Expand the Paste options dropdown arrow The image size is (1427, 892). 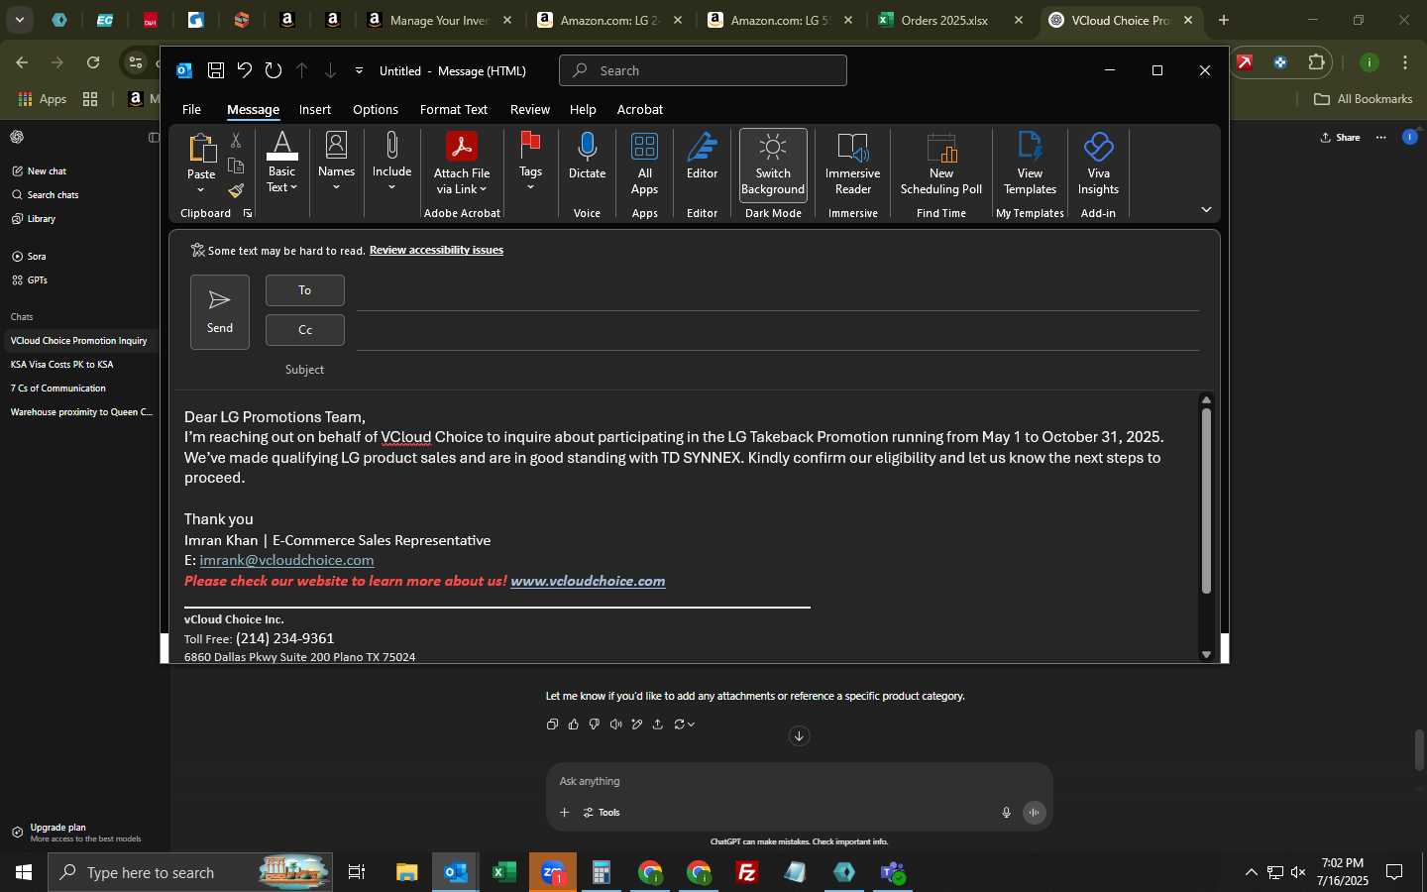(201, 189)
